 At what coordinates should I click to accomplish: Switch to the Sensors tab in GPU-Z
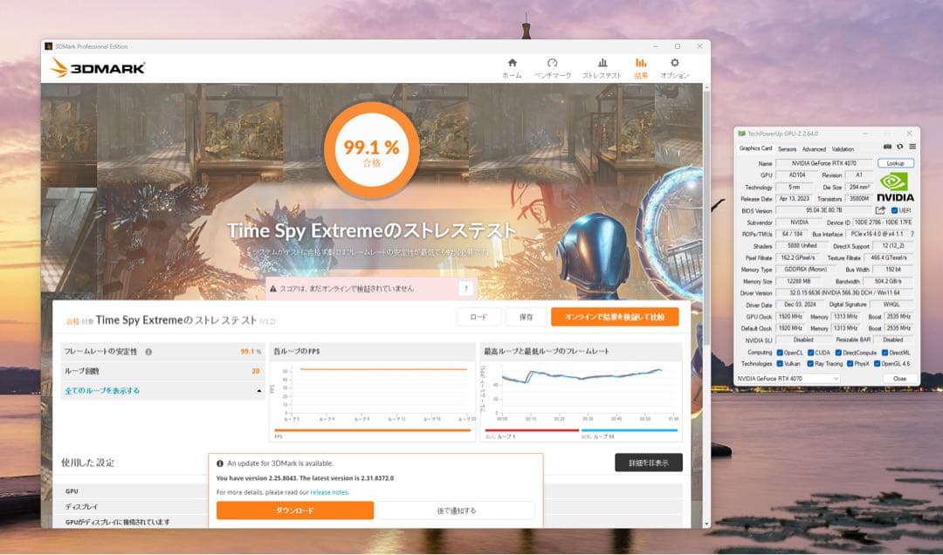point(788,149)
